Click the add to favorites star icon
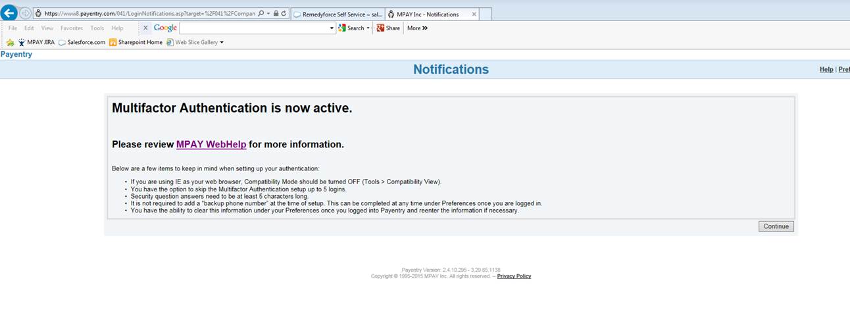 tap(10, 42)
